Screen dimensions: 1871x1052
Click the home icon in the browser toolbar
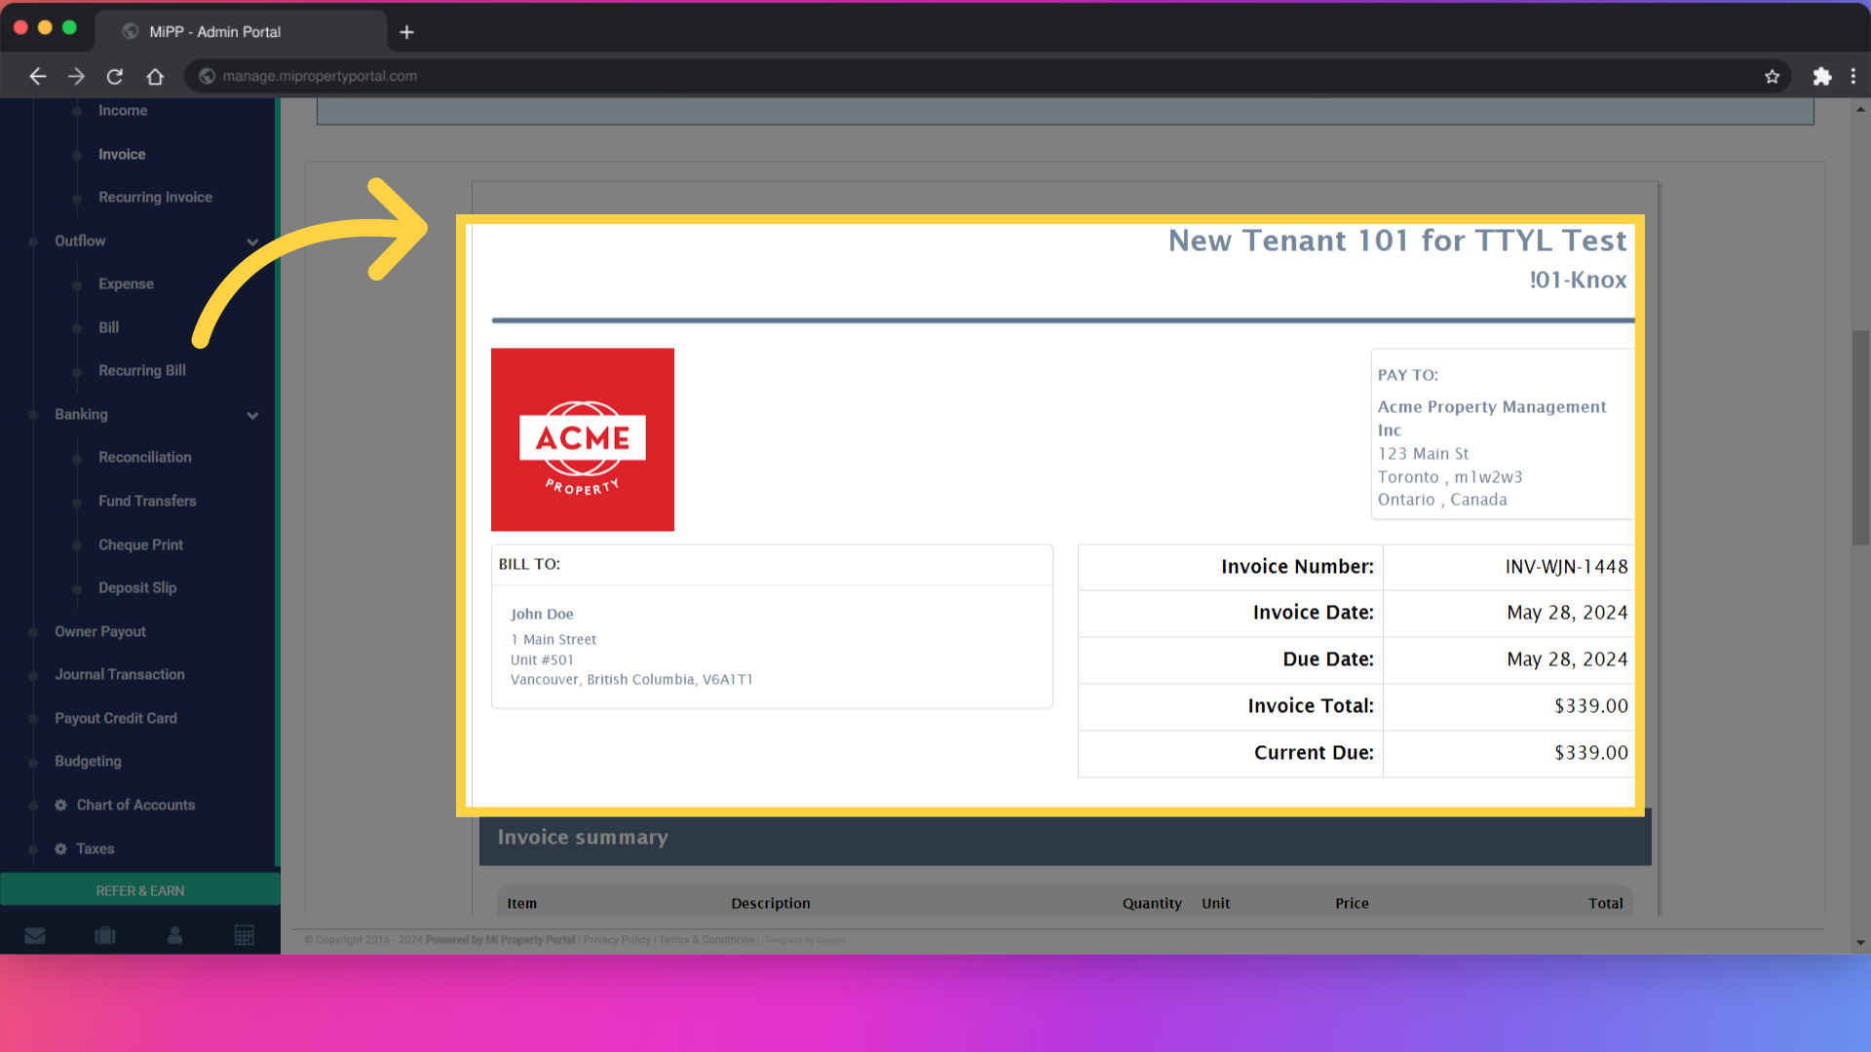155,76
